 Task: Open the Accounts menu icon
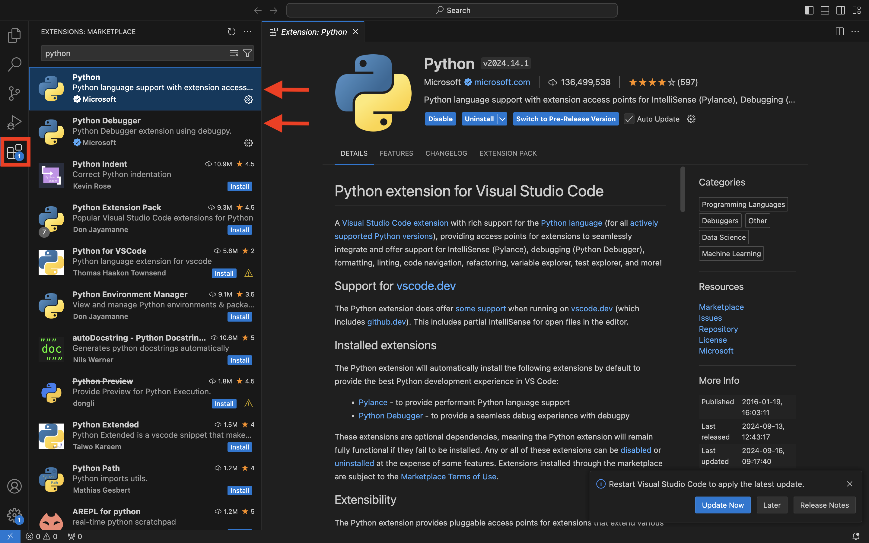pos(14,486)
